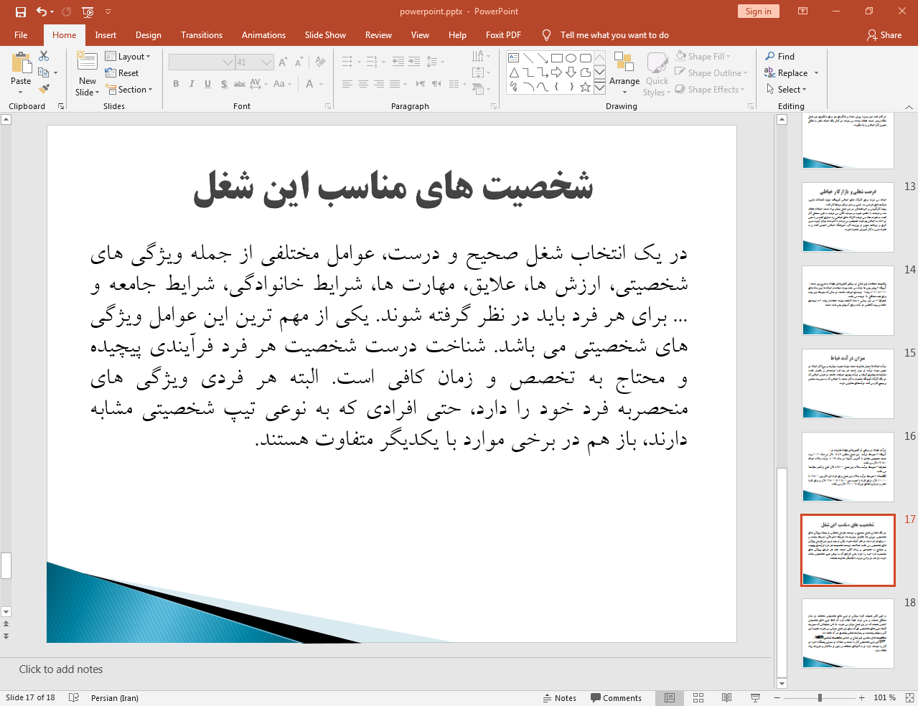Draw a rectangle shape from gallery
The height and width of the screenshot is (706, 918).
pyautogui.click(x=557, y=58)
